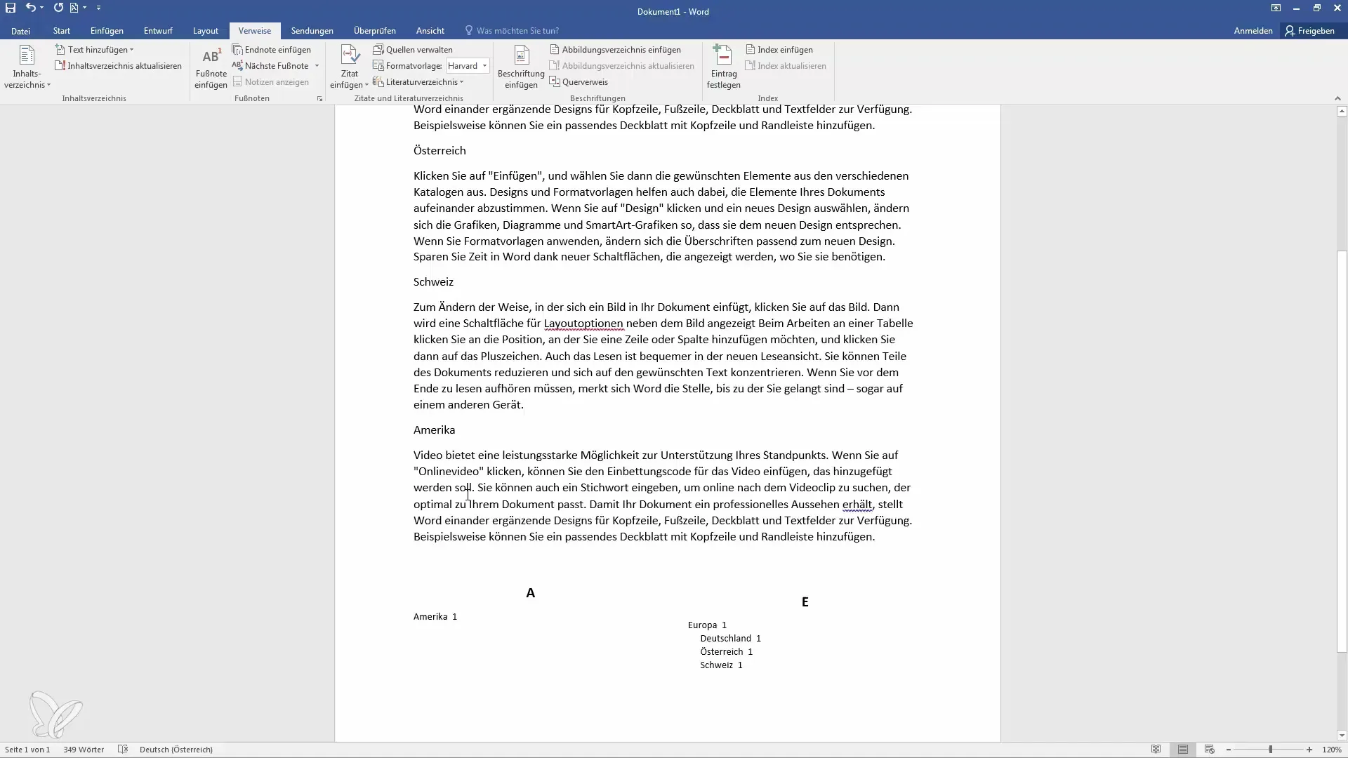Click the zoom slider handle

1270,750
